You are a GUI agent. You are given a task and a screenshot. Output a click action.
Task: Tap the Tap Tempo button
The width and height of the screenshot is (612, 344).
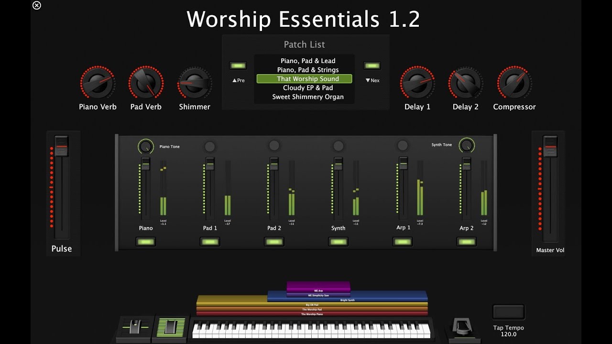point(509,312)
